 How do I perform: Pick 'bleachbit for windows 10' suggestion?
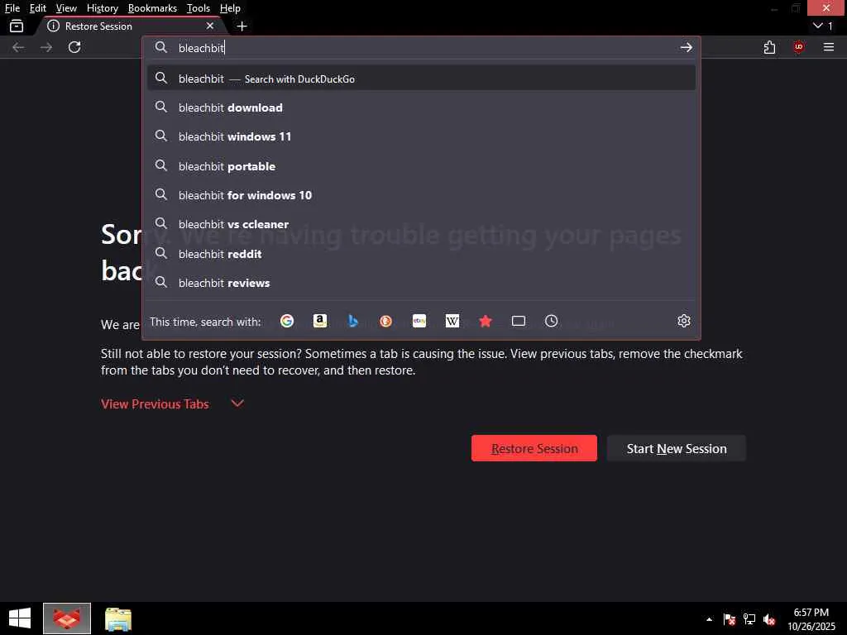click(x=421, y=195)
